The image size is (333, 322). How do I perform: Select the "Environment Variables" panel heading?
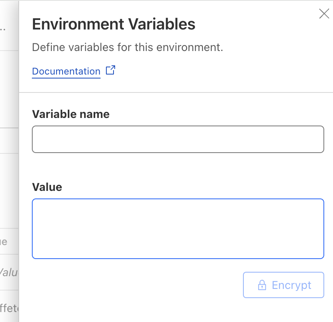[x=114, y=25]
